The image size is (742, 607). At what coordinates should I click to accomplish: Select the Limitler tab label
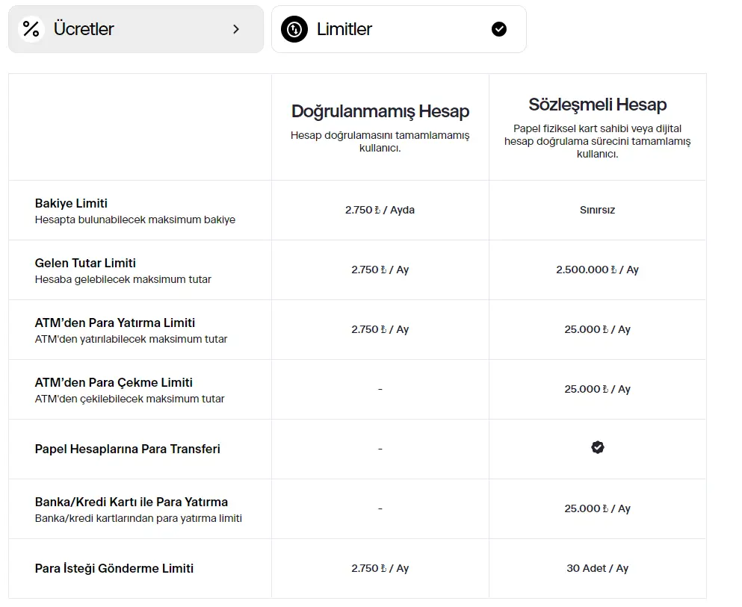(x=344, y=29)
